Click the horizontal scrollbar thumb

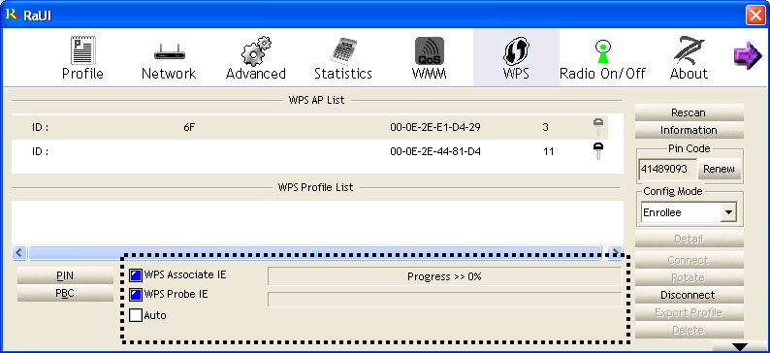tap(315, 252)
